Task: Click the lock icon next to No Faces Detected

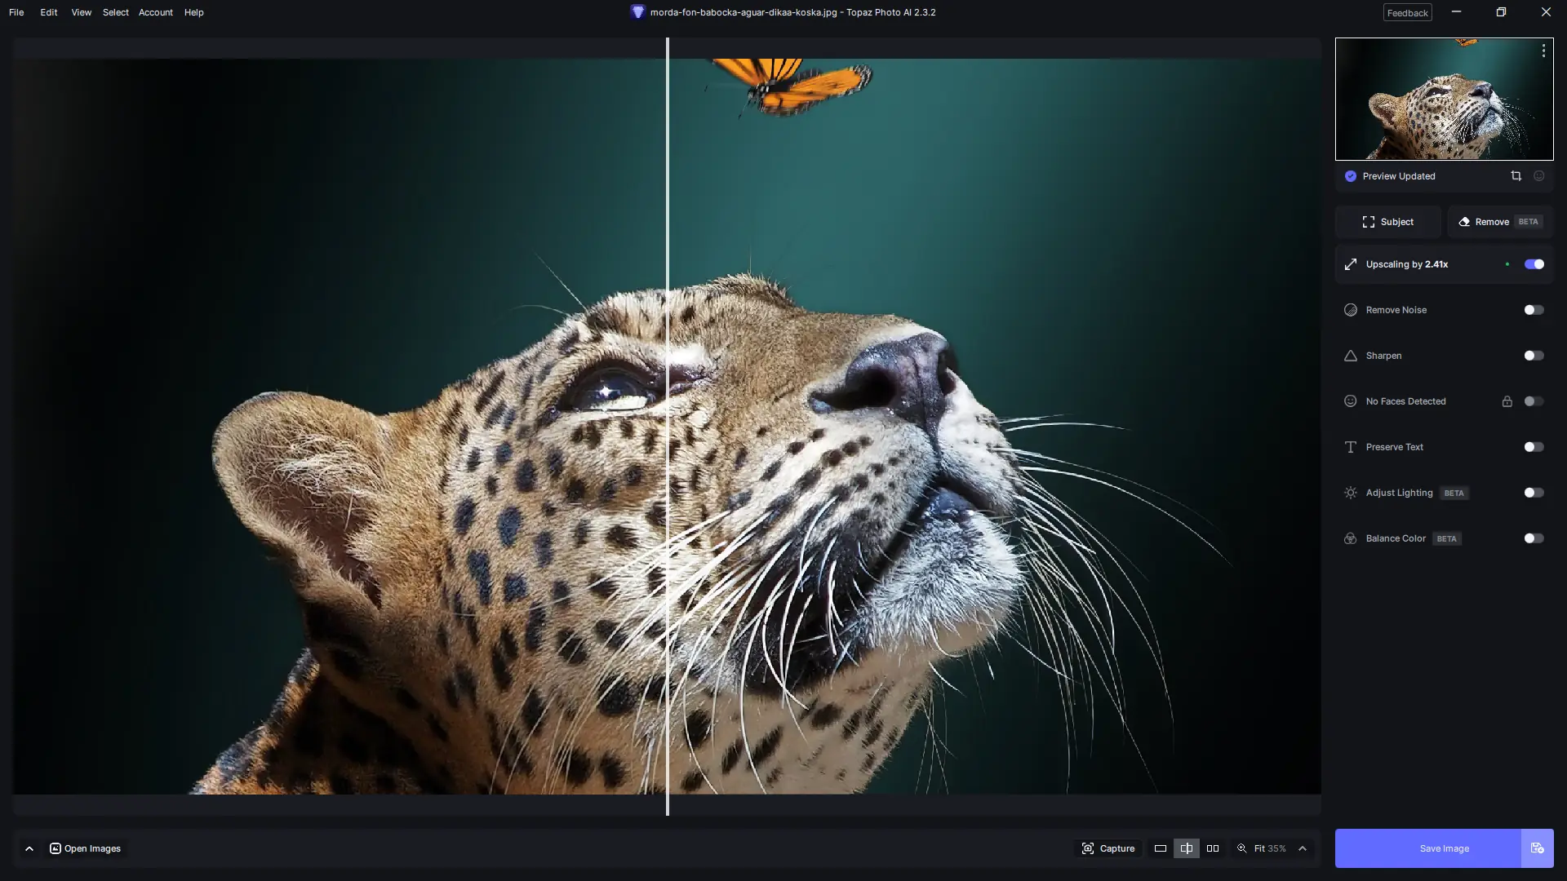Action: pos(1507,401)
